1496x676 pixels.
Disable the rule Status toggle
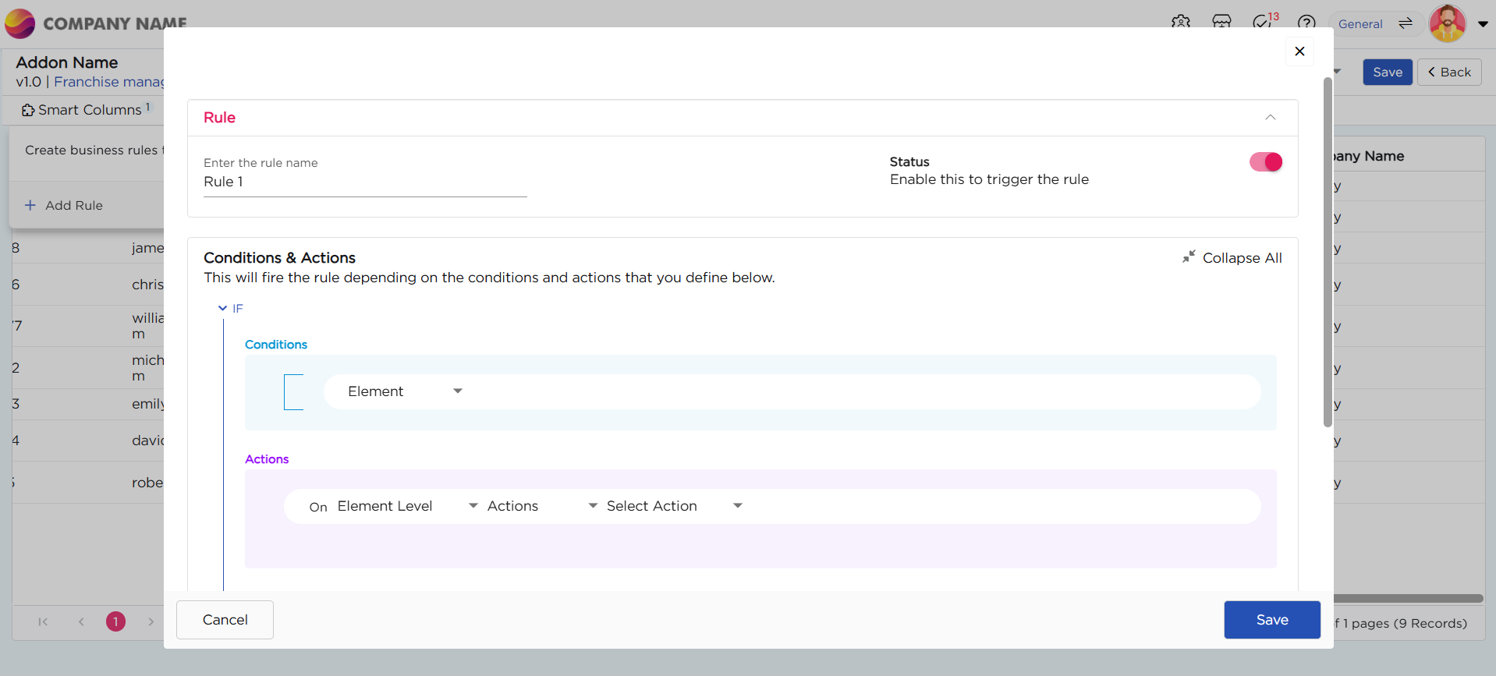1265,162
